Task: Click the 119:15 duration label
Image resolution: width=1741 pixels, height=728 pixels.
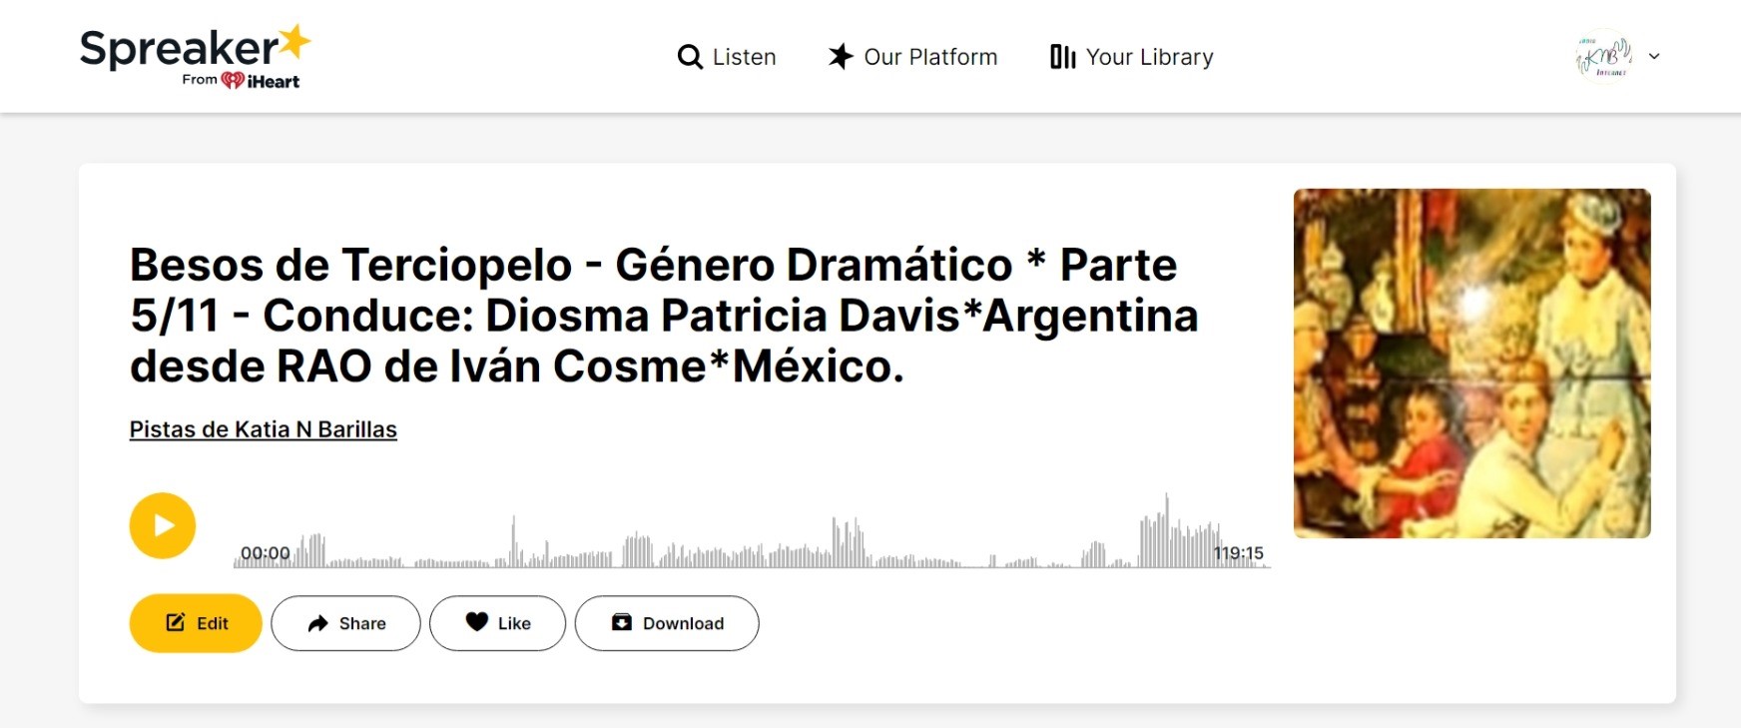Action: coord(1239,553)
